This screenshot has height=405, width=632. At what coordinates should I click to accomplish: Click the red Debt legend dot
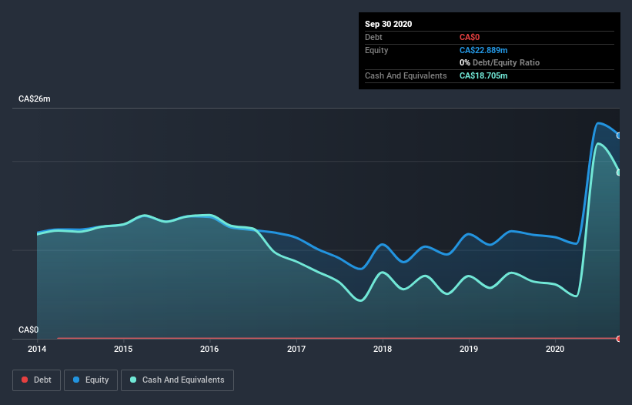pyautogui.click(x=25, y=380)
